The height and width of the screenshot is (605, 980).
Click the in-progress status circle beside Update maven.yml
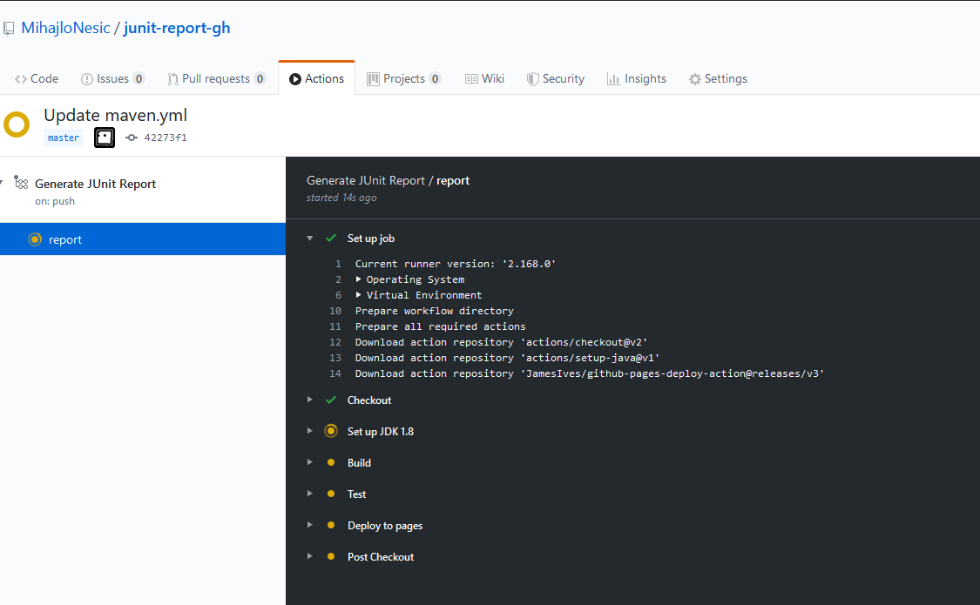pyautogui.click(x=17, y=124)
